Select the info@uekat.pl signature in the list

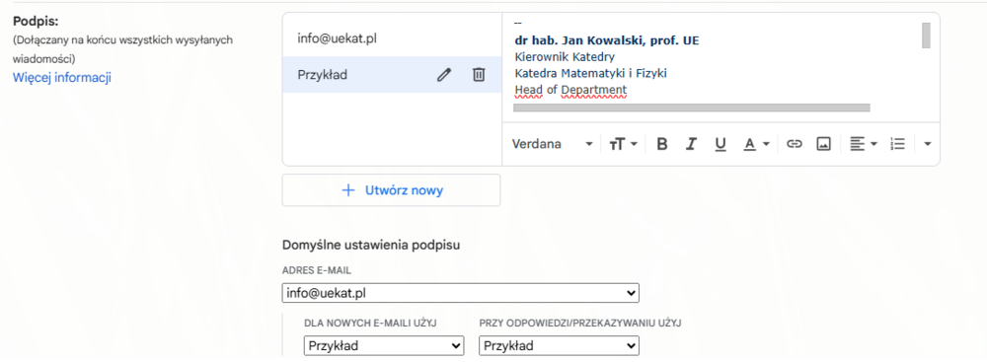(x=392, y=38)
